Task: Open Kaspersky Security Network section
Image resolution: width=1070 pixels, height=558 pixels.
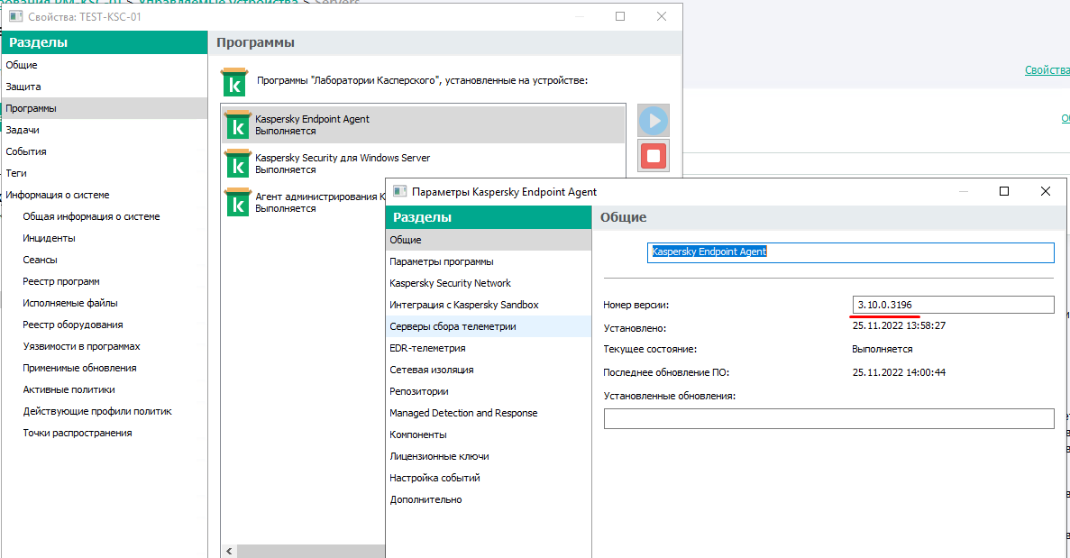Action: coord(489,283)
